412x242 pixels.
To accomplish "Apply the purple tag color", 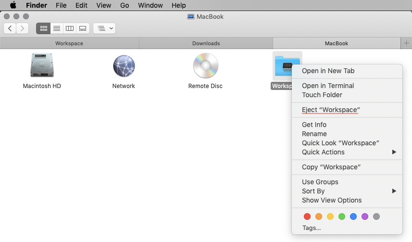I will click(365, 217).
